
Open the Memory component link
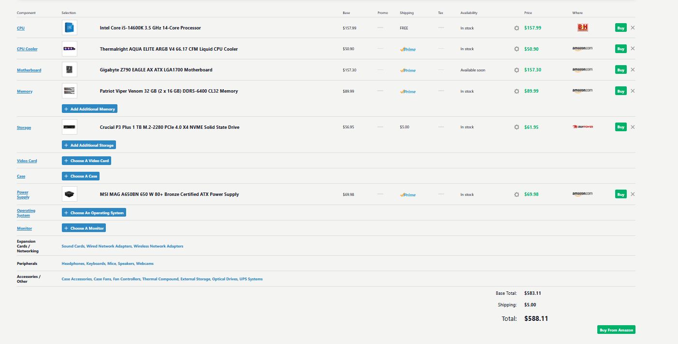point(25,91)
